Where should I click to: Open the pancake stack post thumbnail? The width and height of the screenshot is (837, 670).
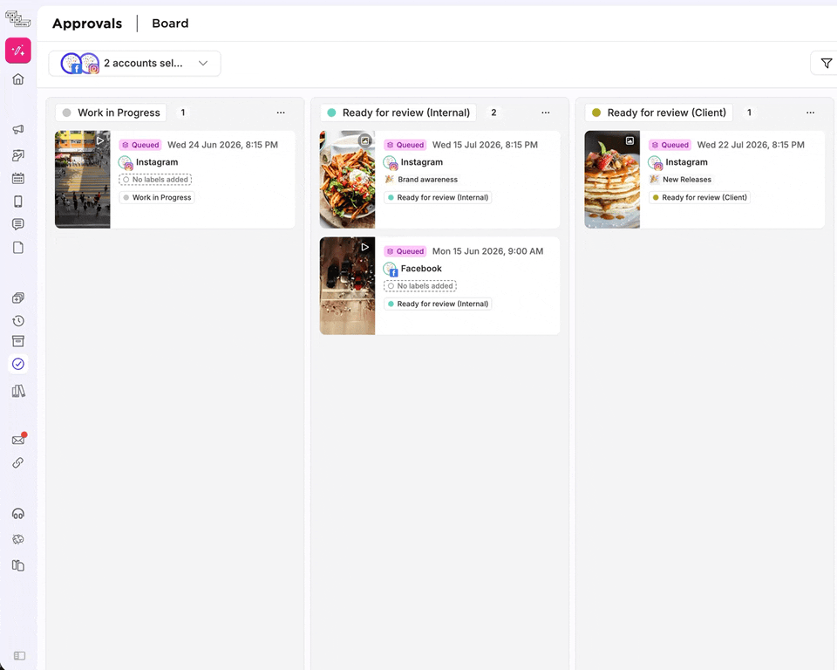[x=612, y=180]
